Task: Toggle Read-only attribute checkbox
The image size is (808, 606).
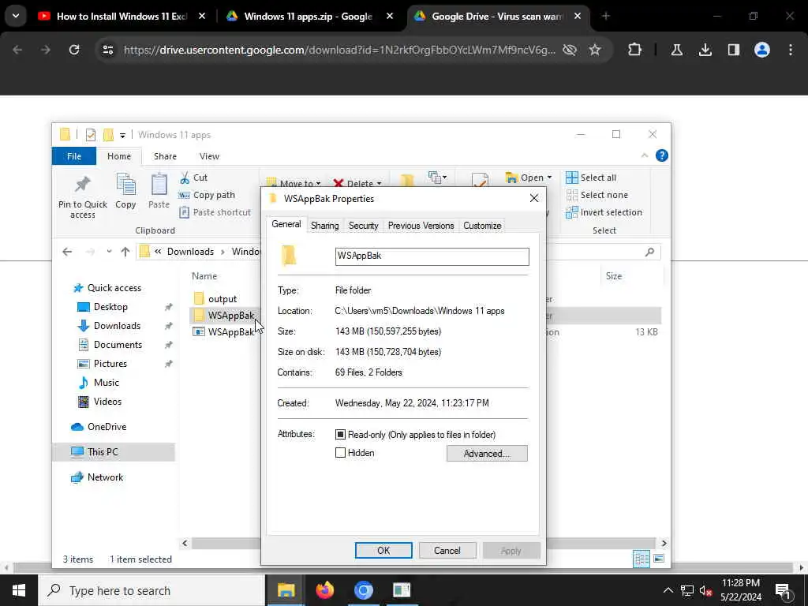Action: pos(340,435)
